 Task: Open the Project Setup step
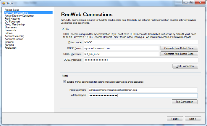12,10
